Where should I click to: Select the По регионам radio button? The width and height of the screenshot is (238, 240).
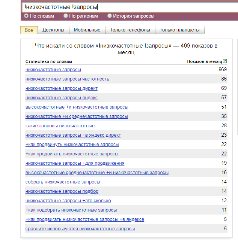(x=66, y=16)
